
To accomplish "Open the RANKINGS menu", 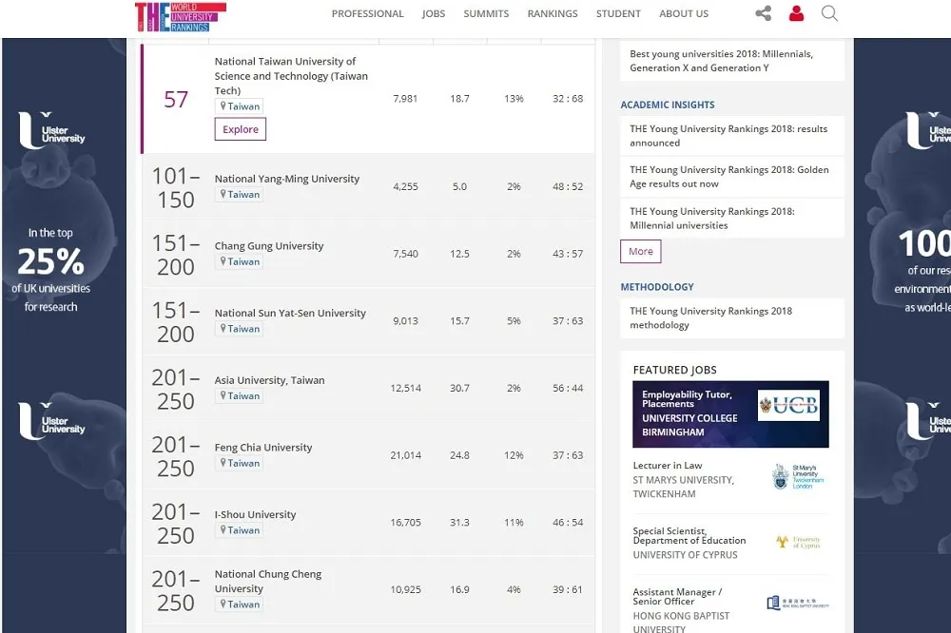I will 553,13.
